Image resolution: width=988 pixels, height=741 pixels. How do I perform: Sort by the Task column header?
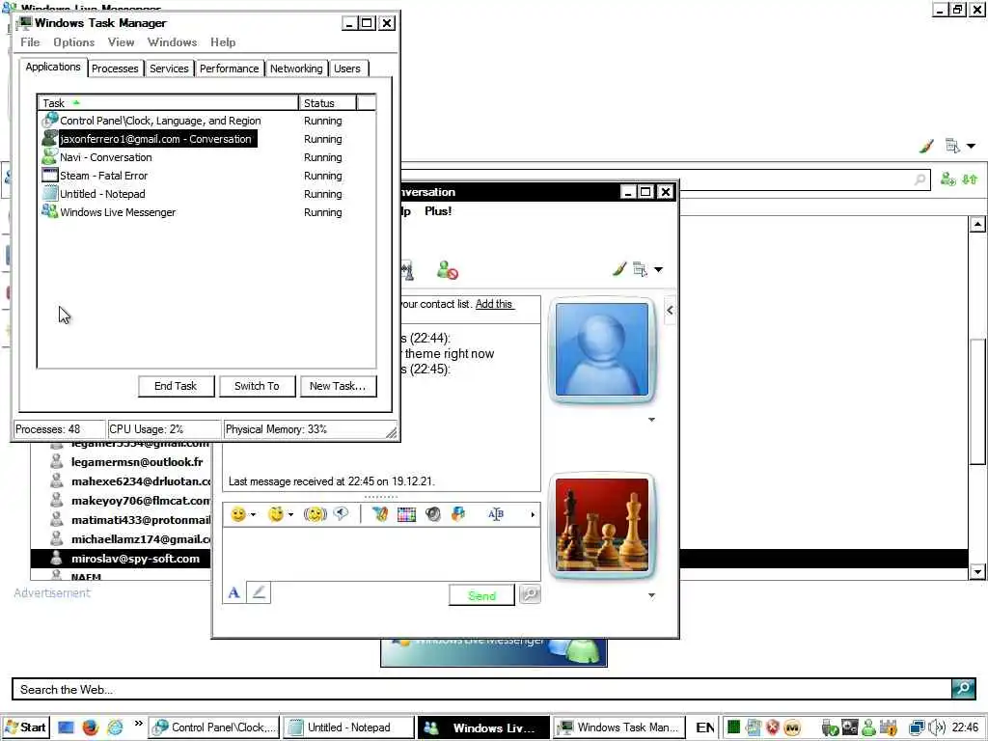168,102
